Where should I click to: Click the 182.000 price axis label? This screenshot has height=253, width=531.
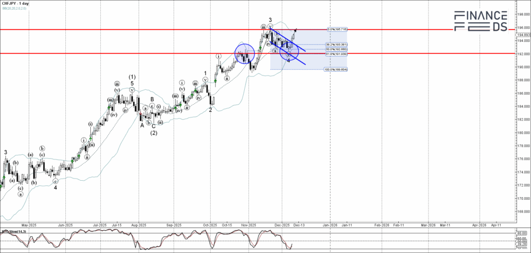524,120
